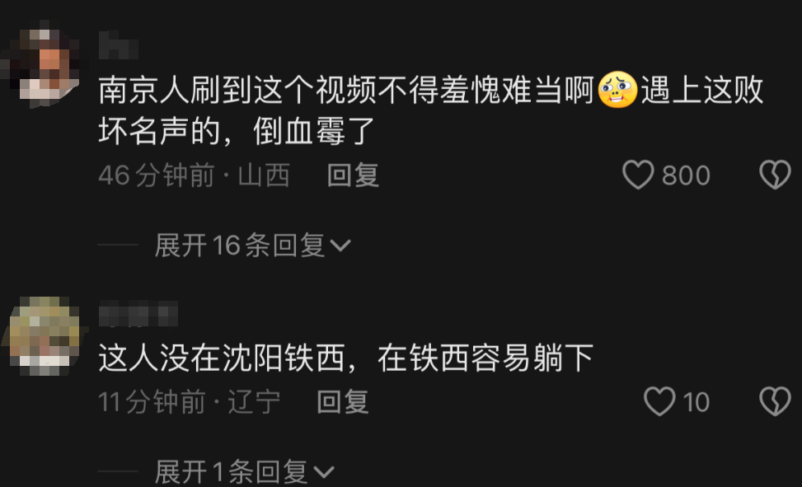
Task: Dislike the Nanjing comment with broken heart
Action: [775, 175]
